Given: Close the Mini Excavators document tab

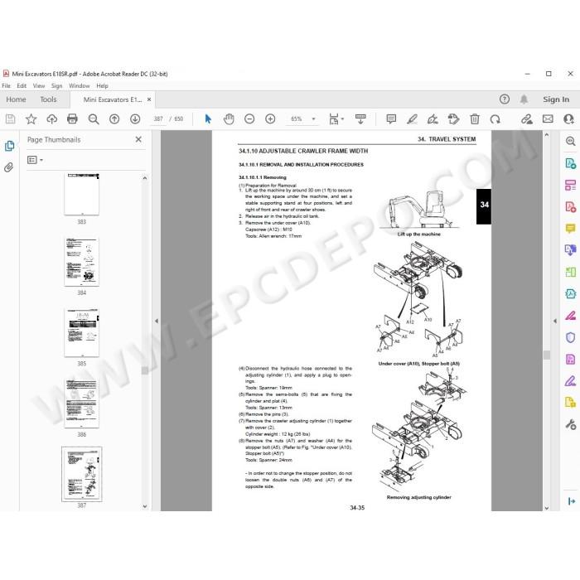Looking at the screenshot, I should coord(149,99).
